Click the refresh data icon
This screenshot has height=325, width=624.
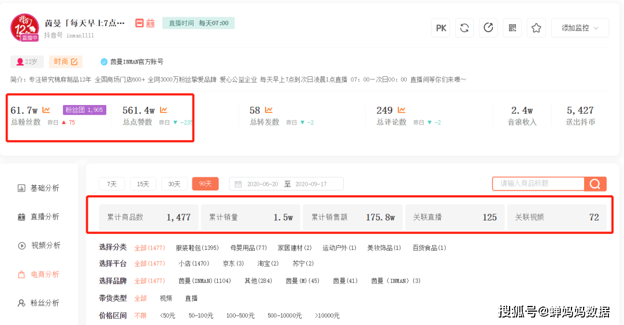click(x=465, y=28)
